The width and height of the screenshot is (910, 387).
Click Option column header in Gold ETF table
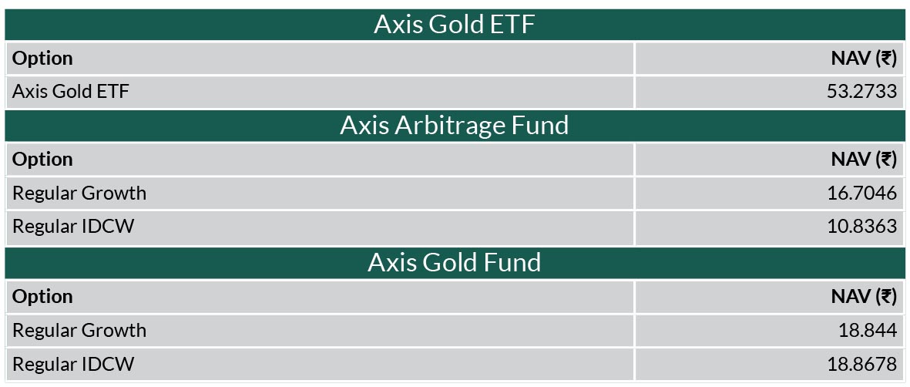tap(42, 59)
